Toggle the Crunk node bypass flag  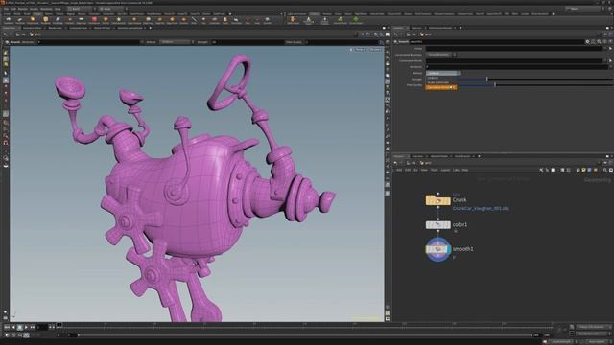(428, 200)
